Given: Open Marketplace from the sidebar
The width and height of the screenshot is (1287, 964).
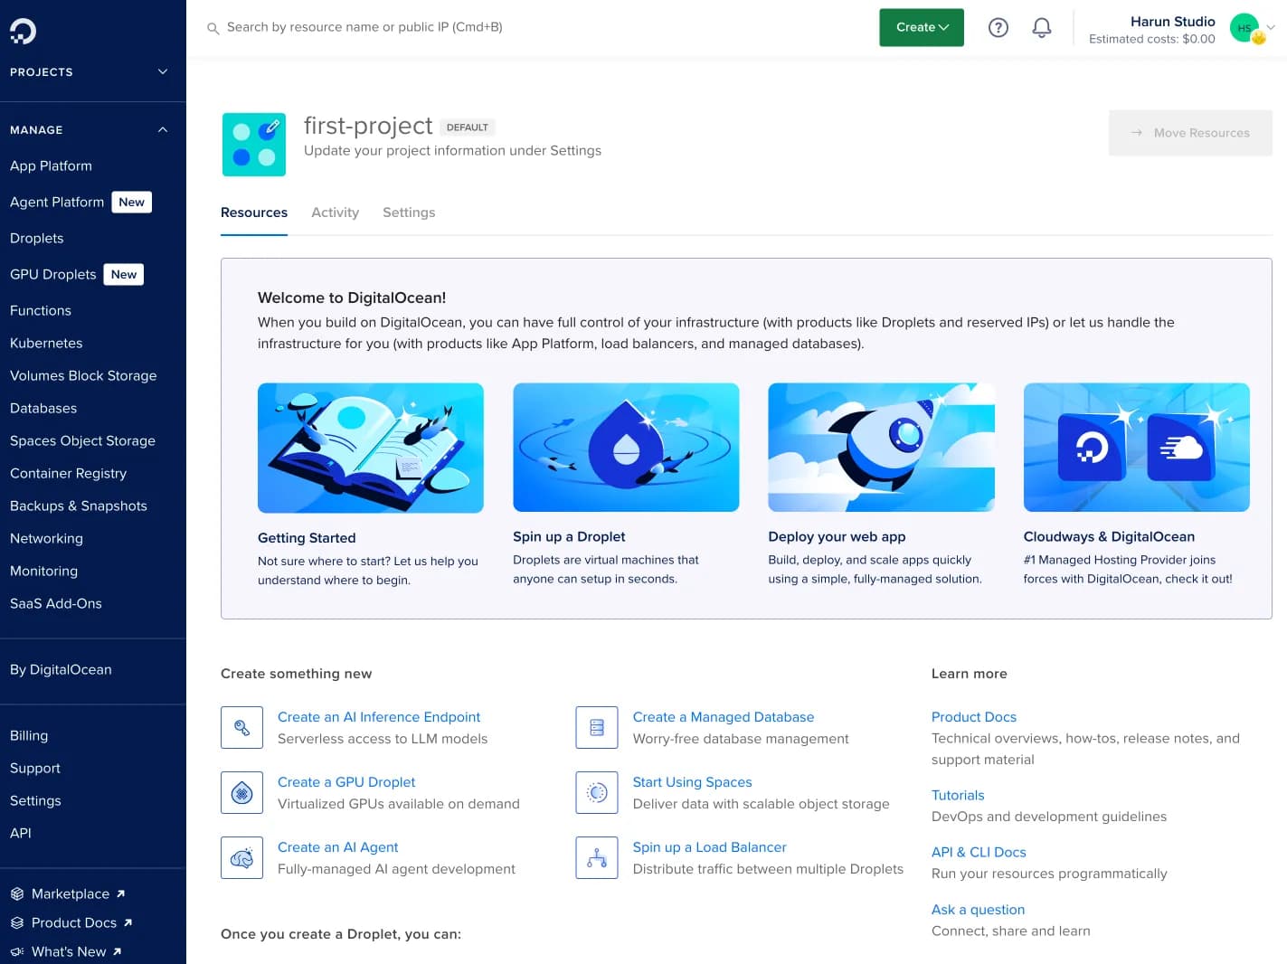Looking at the screenshot, I should pos(70,893).
